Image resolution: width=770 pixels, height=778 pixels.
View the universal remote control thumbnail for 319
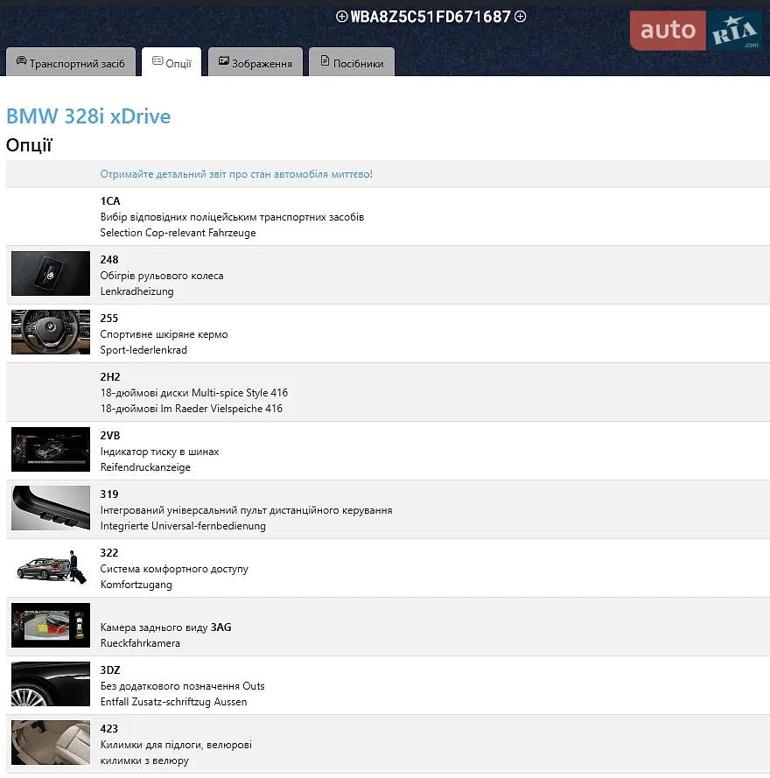coord(51,508)
